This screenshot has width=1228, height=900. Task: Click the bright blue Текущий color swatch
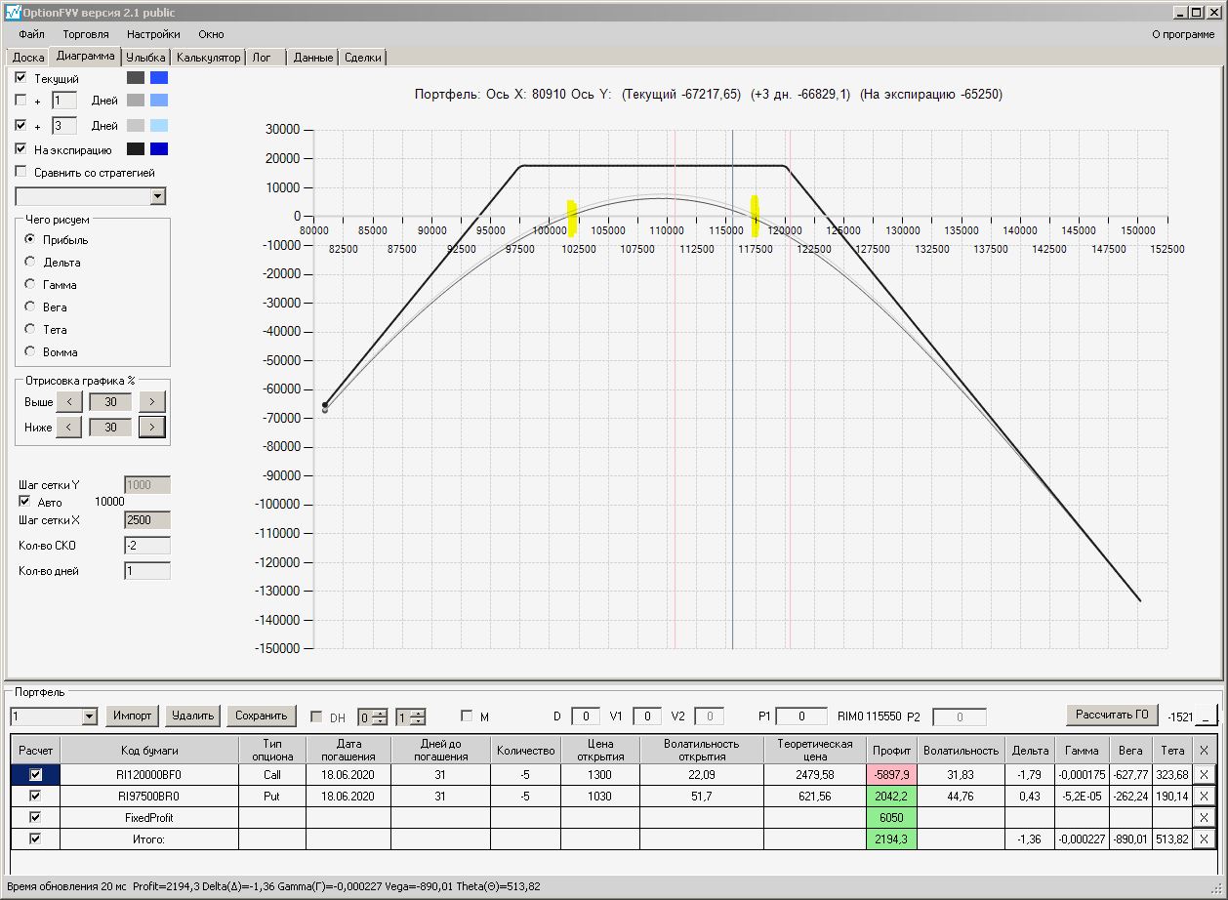point(159,78)
